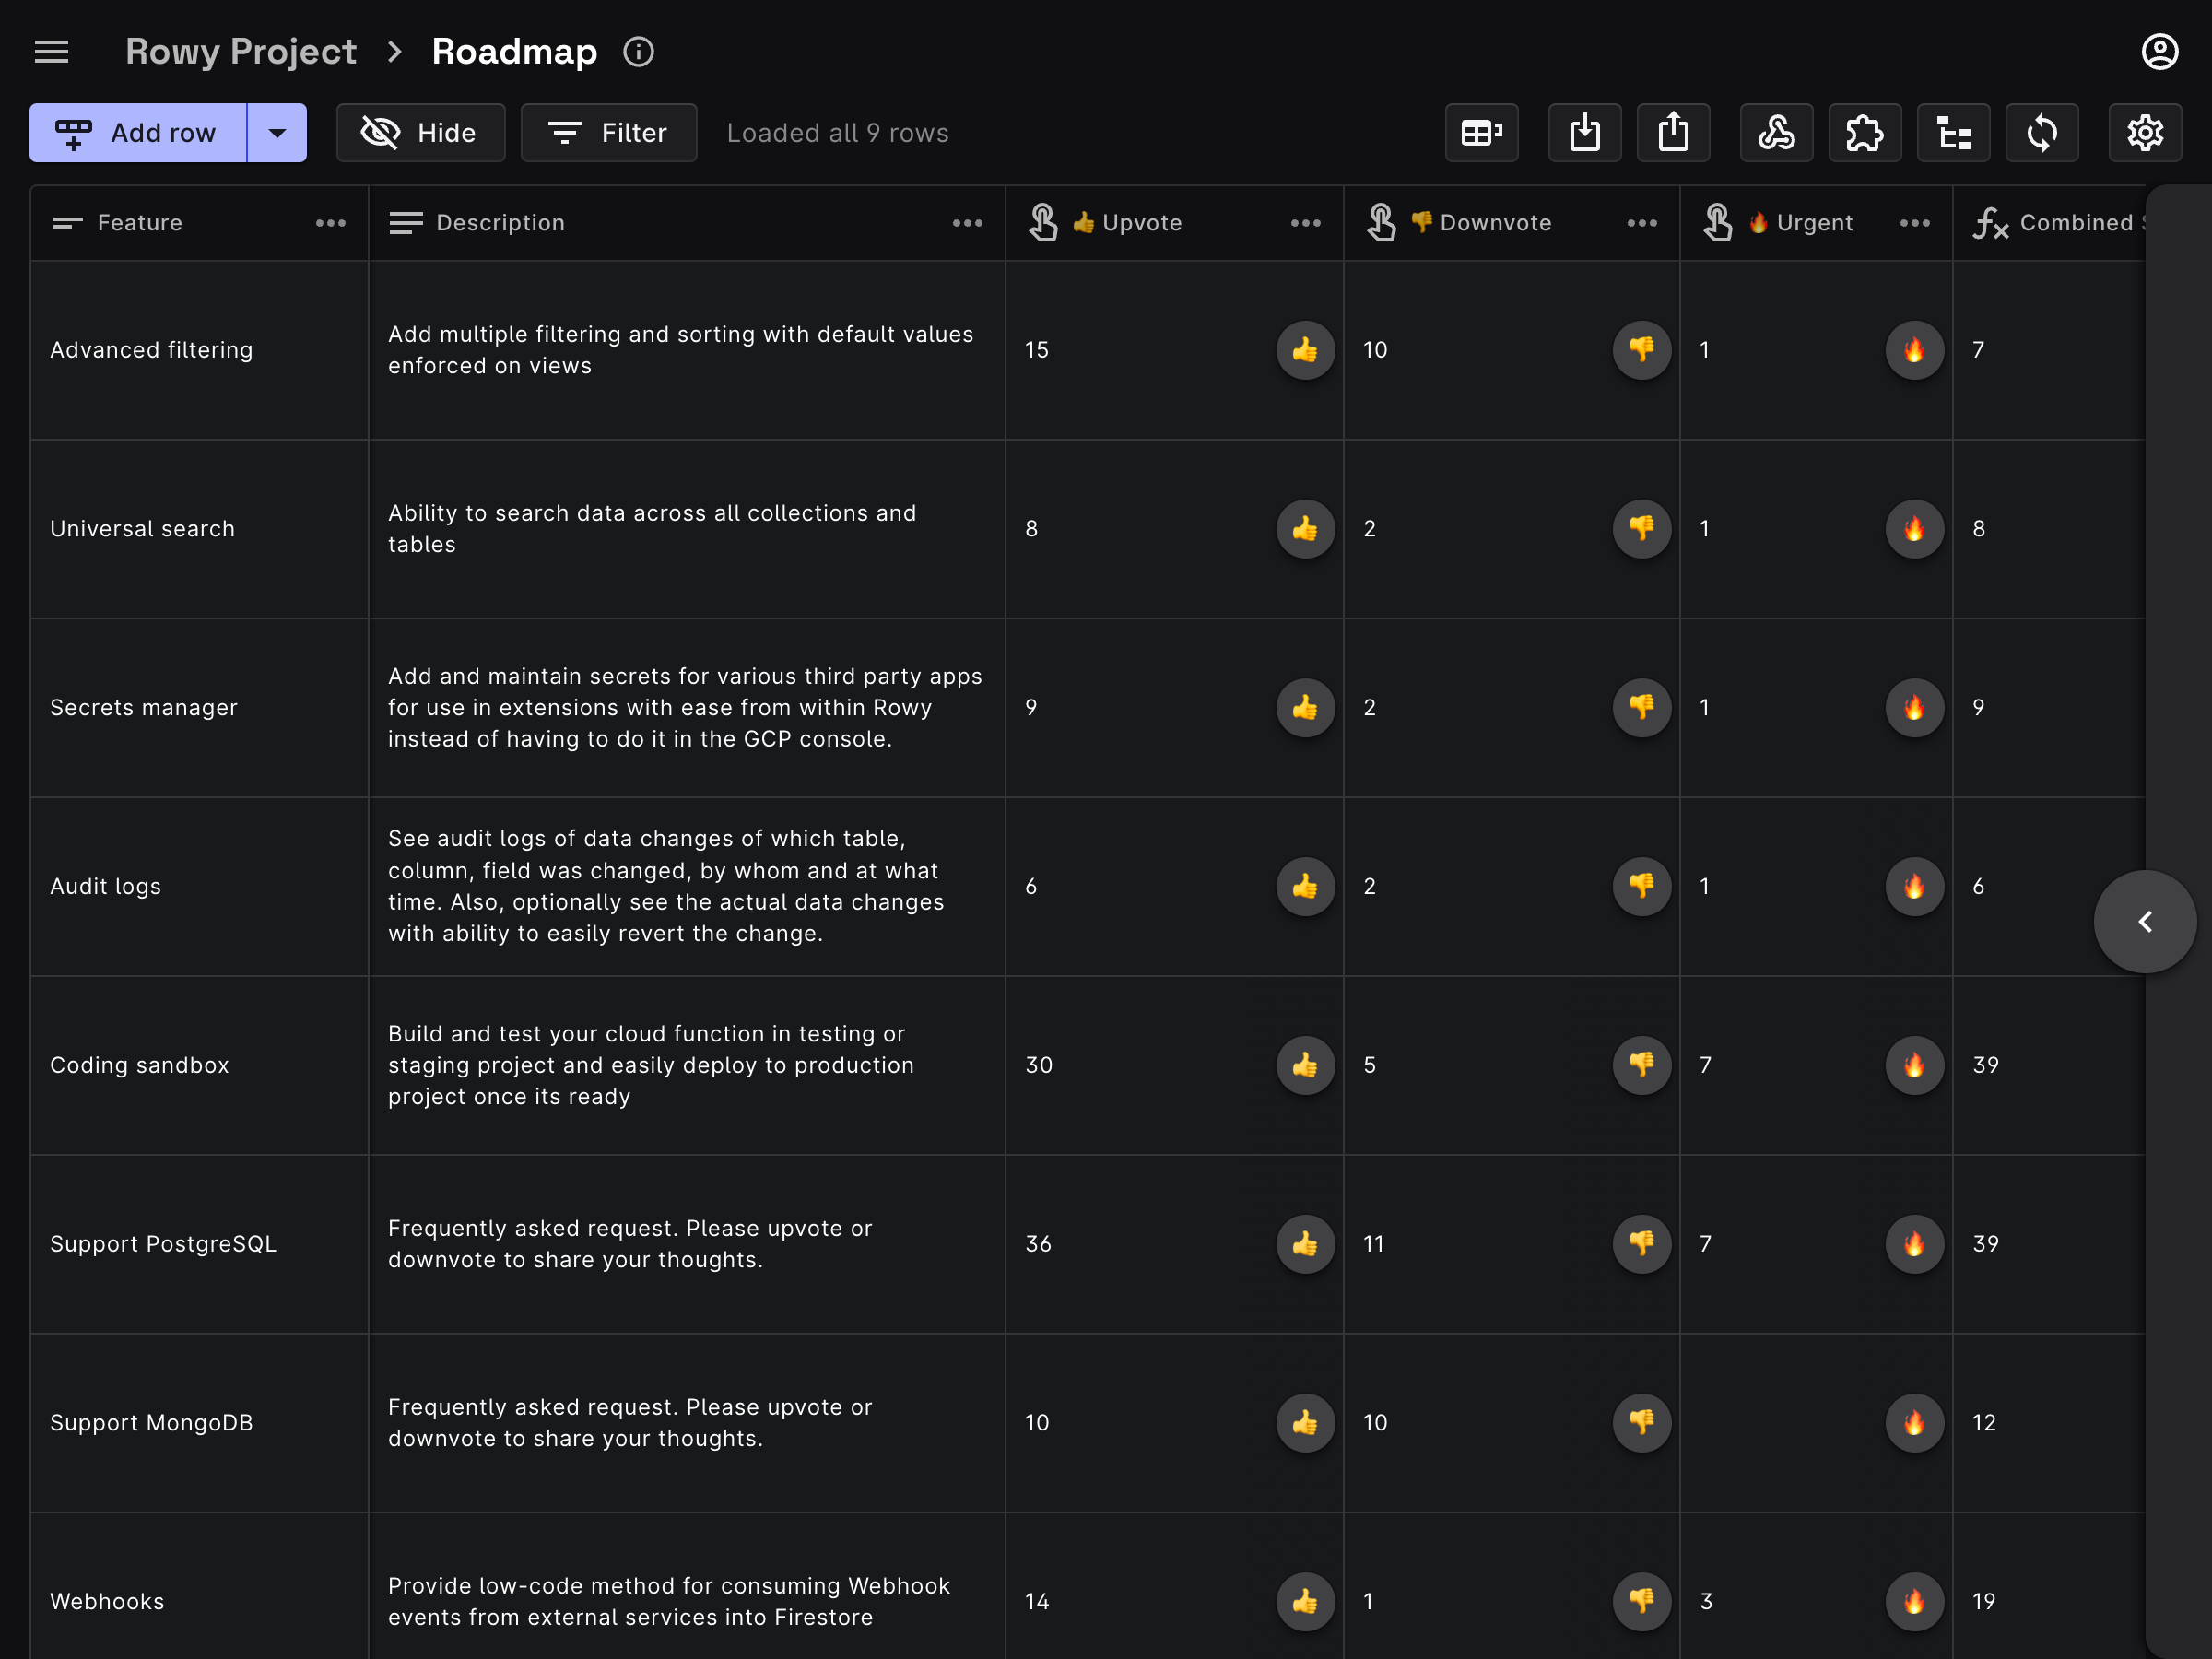Viewport: 2212px width, 1659px height.
Task: Expand the Add row dropdown arrow
Action: tap(277, 132)
